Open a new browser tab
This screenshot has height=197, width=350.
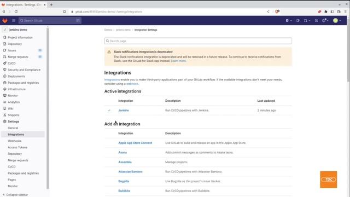51,5
